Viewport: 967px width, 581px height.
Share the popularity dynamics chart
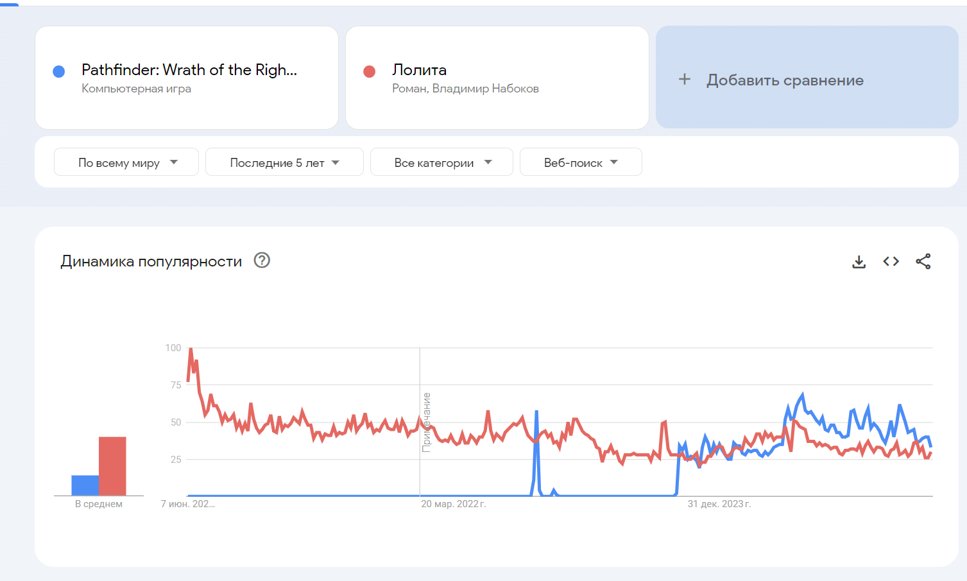tap(923, 261)
